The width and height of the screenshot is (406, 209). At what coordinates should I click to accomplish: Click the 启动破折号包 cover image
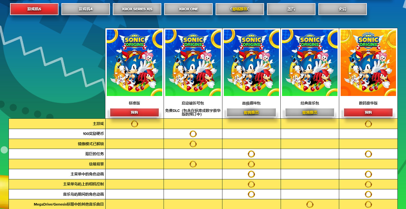193,63
